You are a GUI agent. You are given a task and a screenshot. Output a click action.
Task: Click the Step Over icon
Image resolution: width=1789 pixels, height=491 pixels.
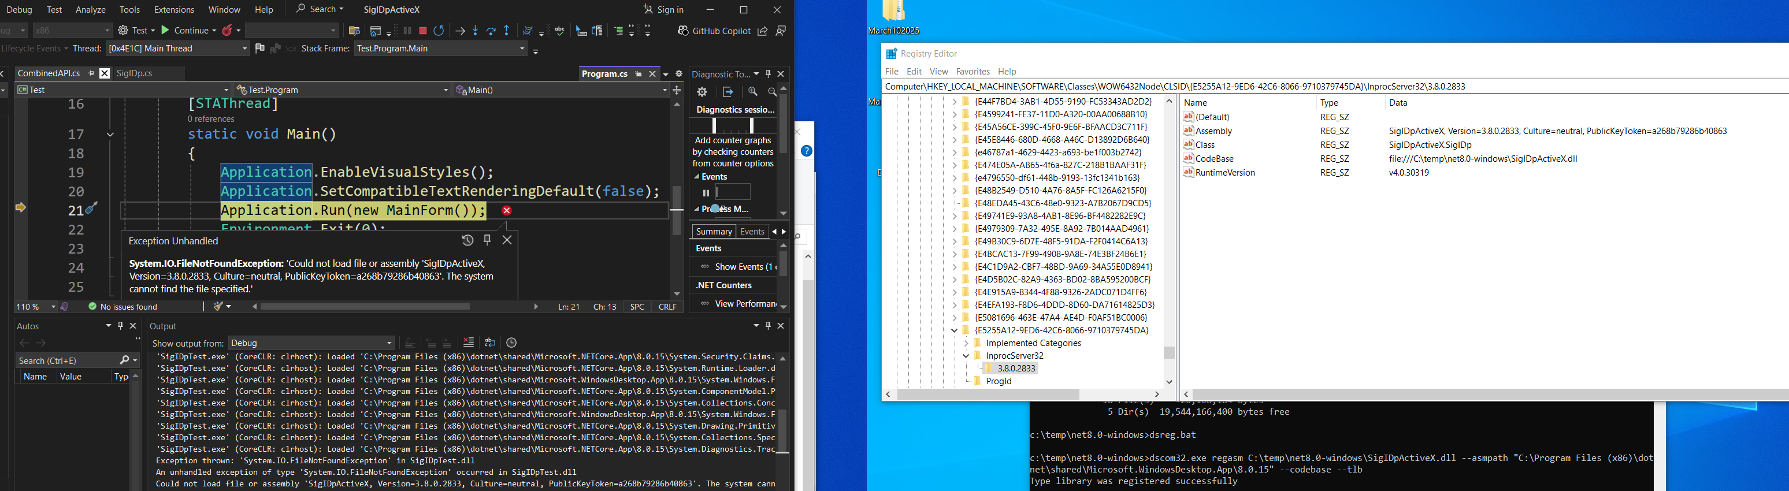(x=492, y=31)
